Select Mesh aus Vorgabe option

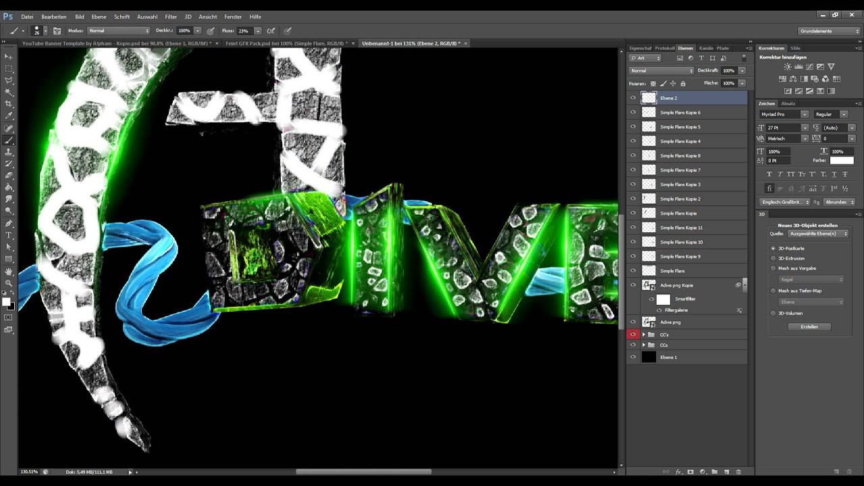(x=773, y=268)
